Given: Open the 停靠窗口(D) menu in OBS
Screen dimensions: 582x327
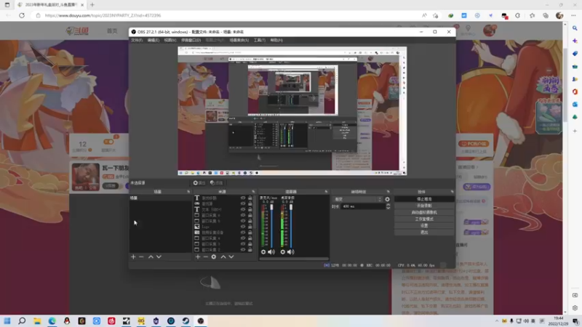Looking at the screenshot, I should (x=191, y=40).
